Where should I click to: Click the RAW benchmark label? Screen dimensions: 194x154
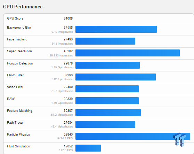click(11, 99)
